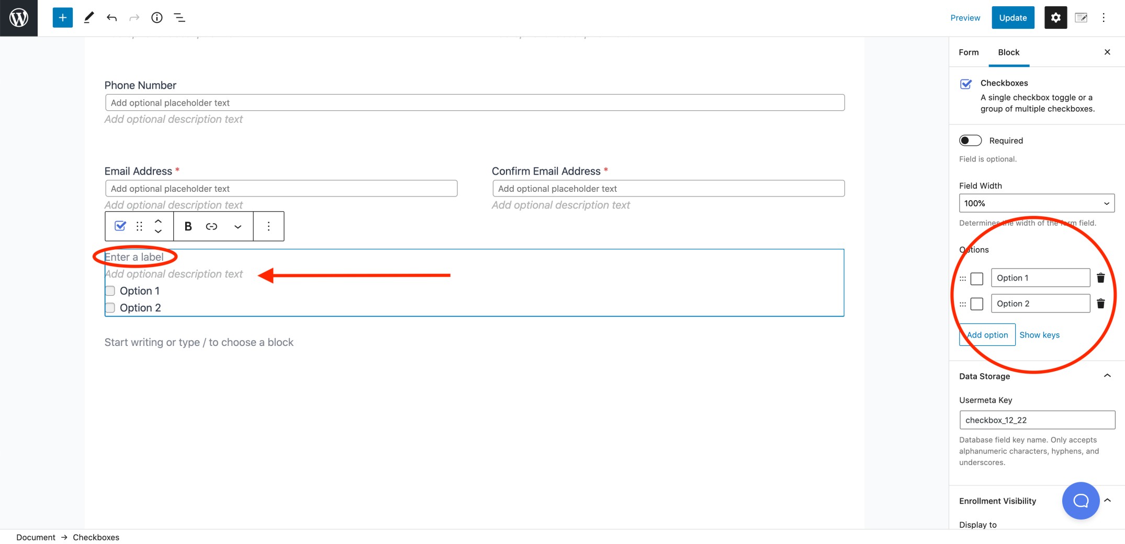
Task: Open the list view outline
Action: [x=179, y=18]
